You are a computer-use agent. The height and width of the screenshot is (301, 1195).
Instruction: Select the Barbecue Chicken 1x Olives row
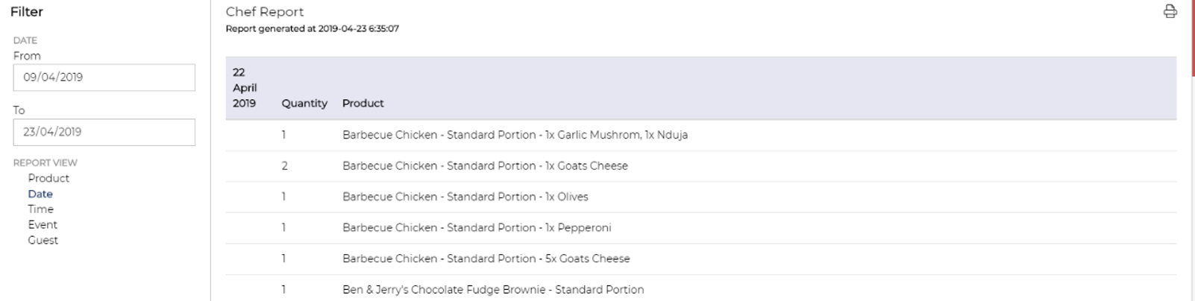(x=701, y=197)
